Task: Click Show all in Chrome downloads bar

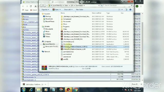Action: coord(135,84)
